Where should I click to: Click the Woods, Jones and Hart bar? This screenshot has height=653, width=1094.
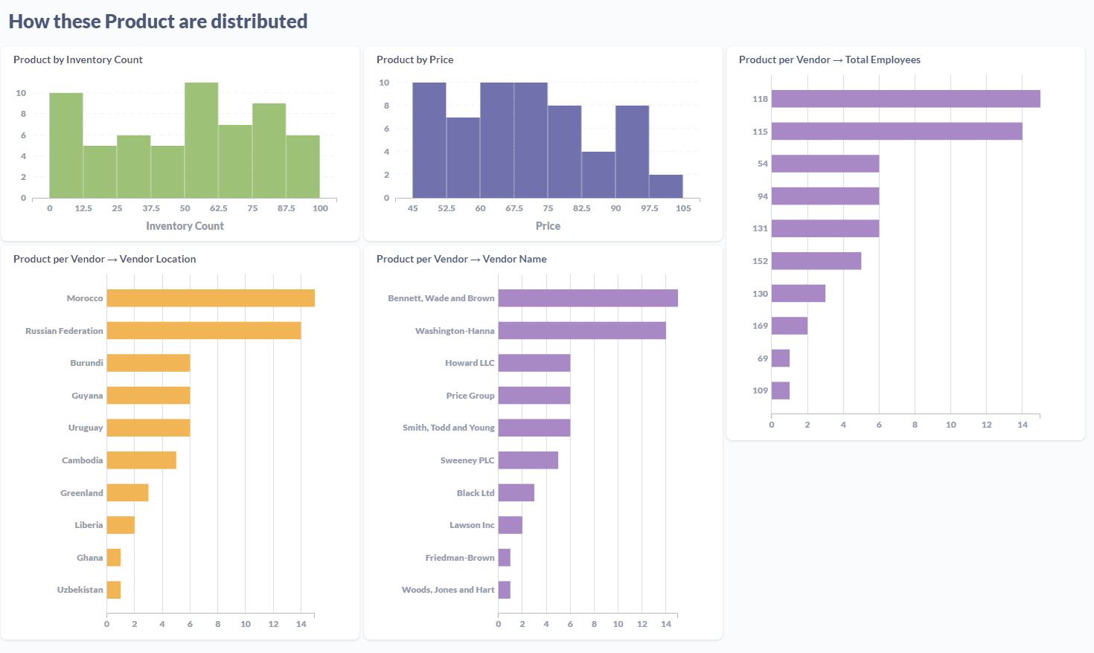click(504, 589)
